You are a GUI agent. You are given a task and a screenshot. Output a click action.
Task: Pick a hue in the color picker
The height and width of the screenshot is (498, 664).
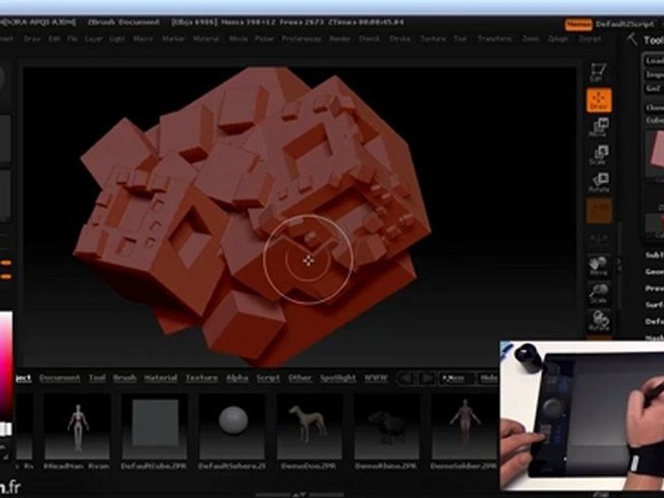pos(6,365)
